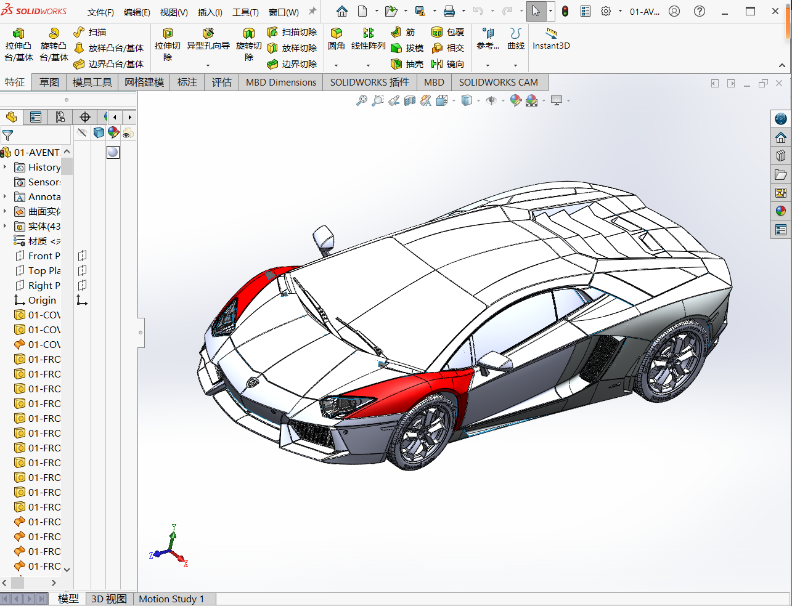
Task: Collapse the CommandManager ribbon with chevron
Action: 782,65
